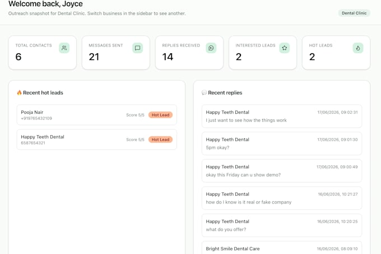Select the Interested Leads value 2
This screenshot has height=254, width=381.
[239, 57]
